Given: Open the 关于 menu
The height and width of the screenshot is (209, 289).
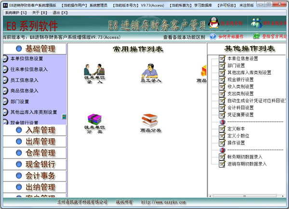Looking at the screenshot, I should point(39,12).
